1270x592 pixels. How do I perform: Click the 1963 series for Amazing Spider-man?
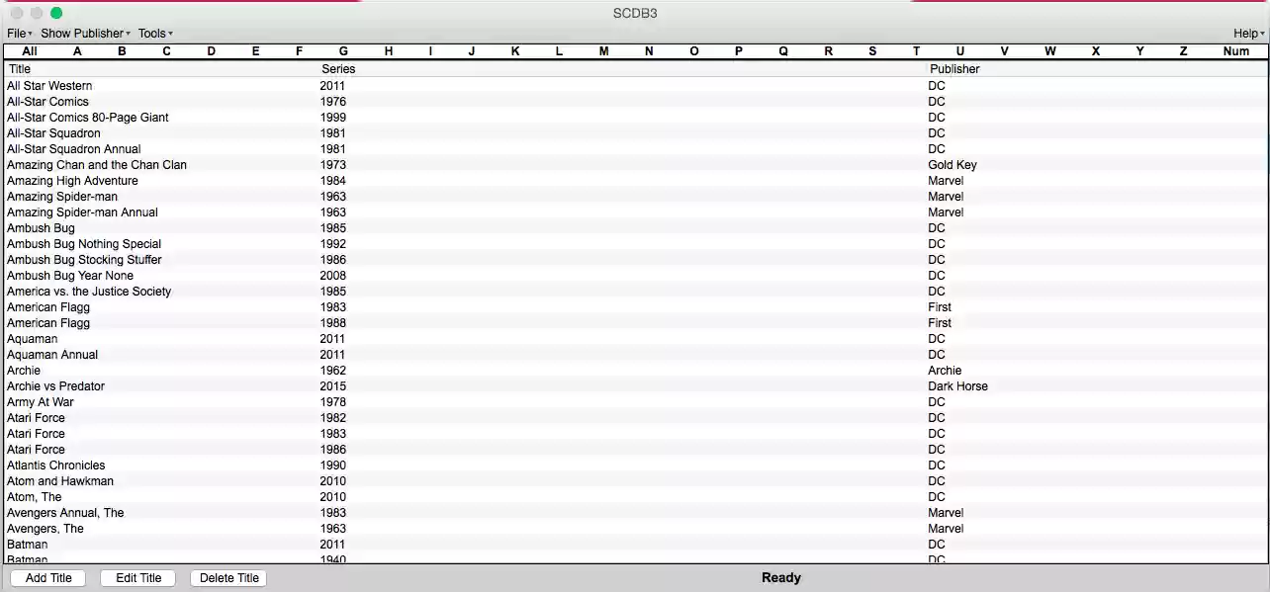click(332, 197)
